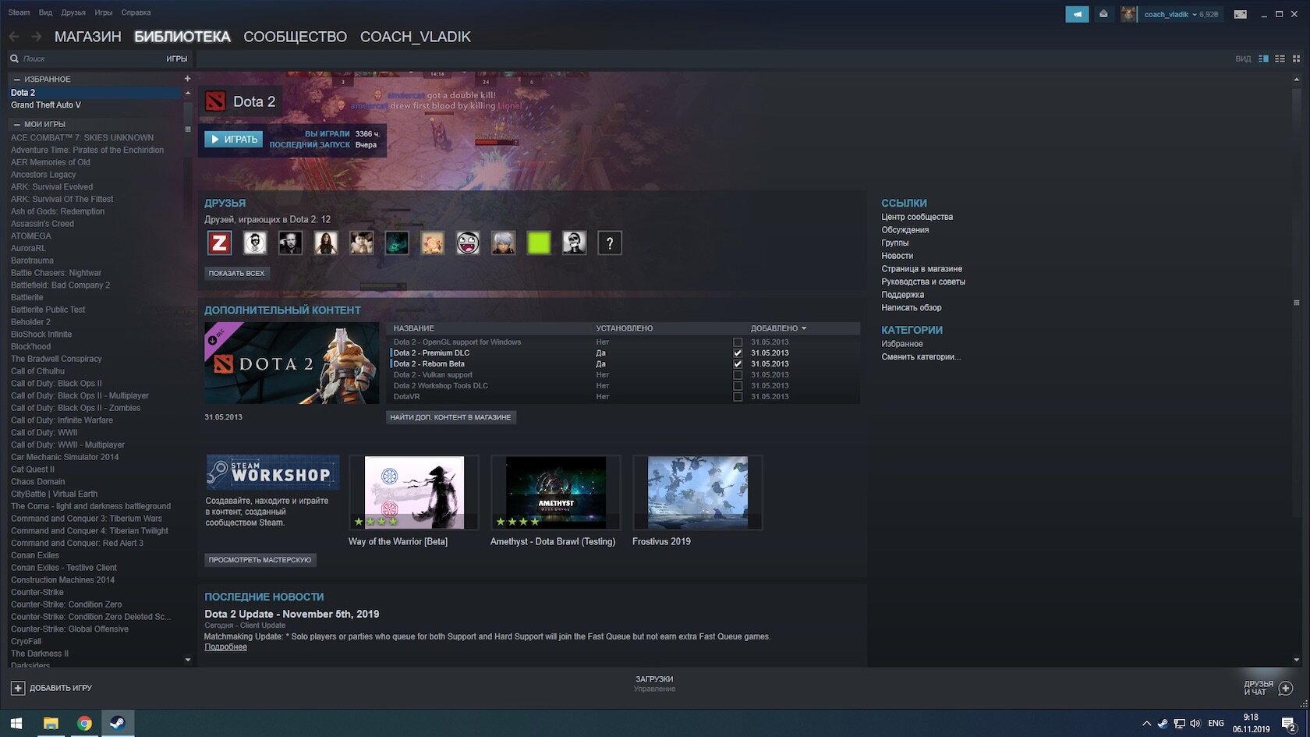
Task: Open the ИГРЫ filter dropdown
Action: click(x=176, y=58)
